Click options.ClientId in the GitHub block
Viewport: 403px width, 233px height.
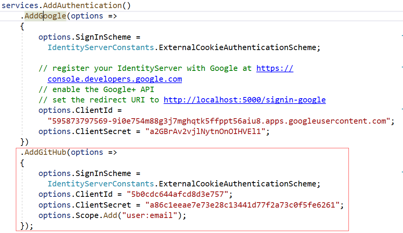(x=75, y=194)
